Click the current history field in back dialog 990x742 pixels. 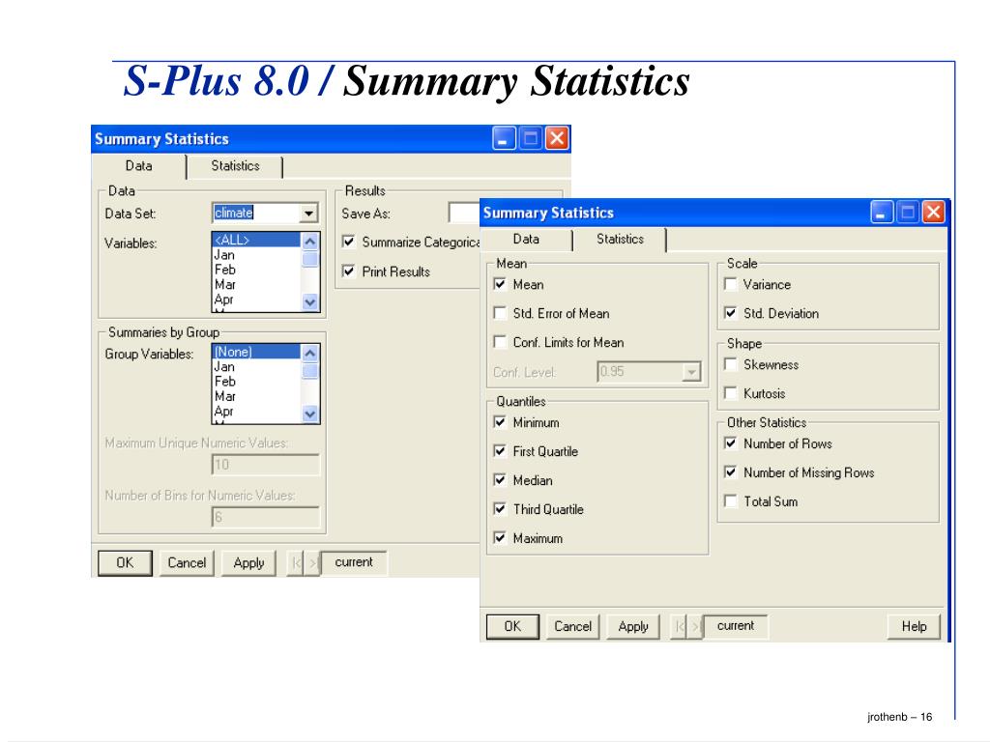(354, 562)
